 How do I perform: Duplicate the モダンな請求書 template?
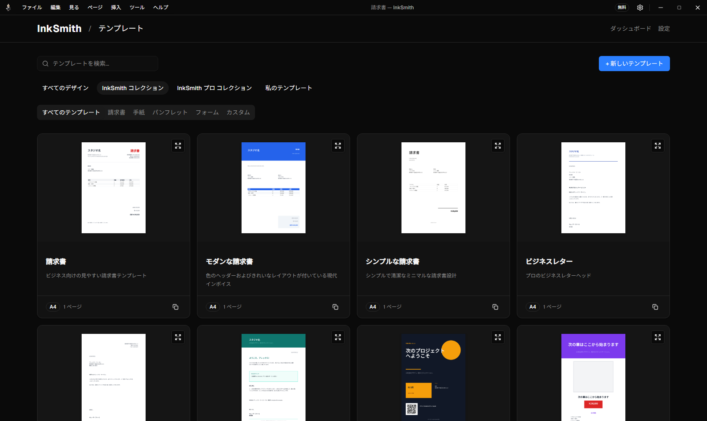click(335, 307)
